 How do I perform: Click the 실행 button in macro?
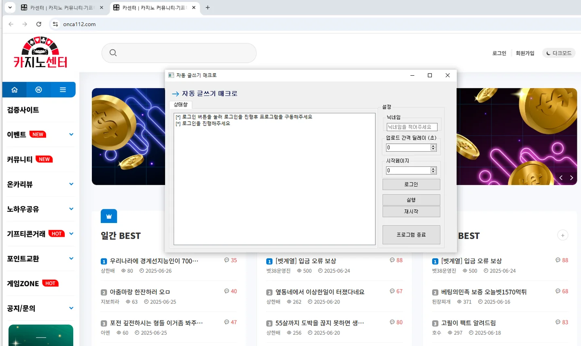(x=411, y=200)
